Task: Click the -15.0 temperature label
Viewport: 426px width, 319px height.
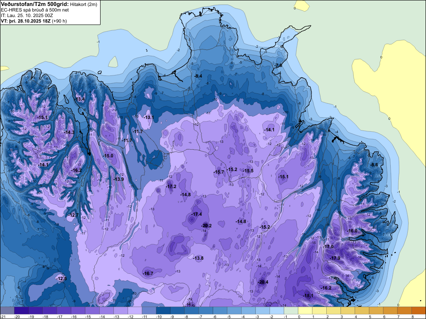Action: tap(108, 156)
